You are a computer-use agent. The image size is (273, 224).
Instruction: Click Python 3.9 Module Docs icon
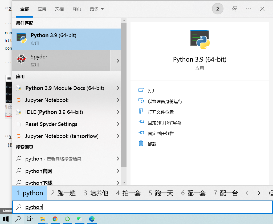coord(19,88)
